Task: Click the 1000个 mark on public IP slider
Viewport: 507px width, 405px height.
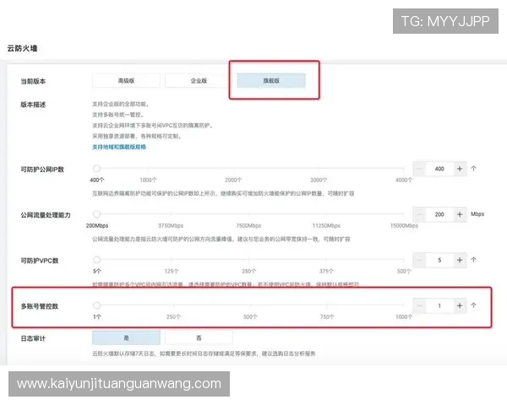Action: pos(148,180)
